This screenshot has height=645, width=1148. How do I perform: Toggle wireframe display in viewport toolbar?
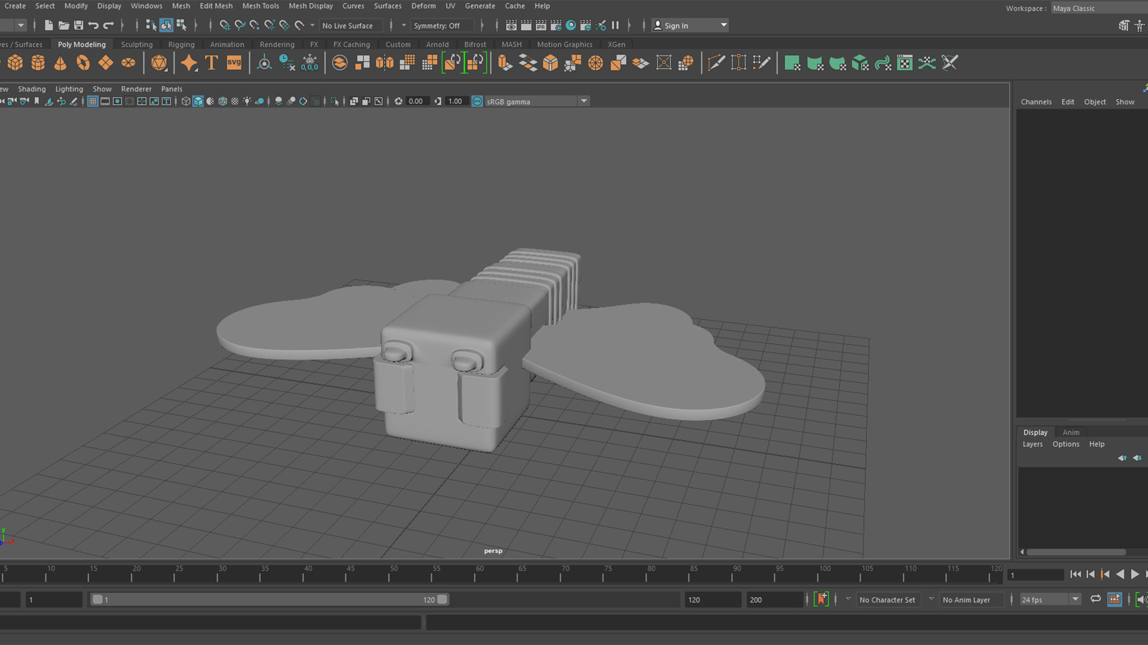[x=186, y=102]
